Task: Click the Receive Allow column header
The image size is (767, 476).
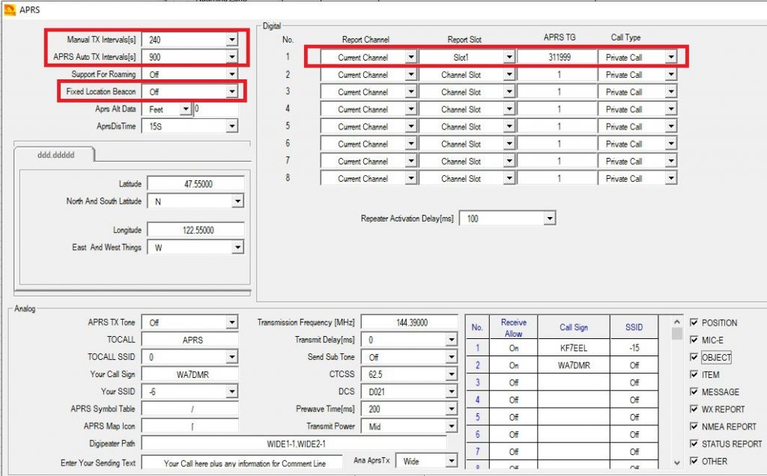Action: (514, 327)
